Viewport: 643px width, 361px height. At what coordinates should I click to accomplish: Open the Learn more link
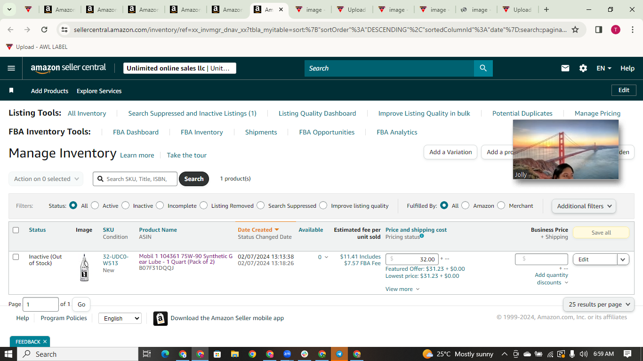137,155
